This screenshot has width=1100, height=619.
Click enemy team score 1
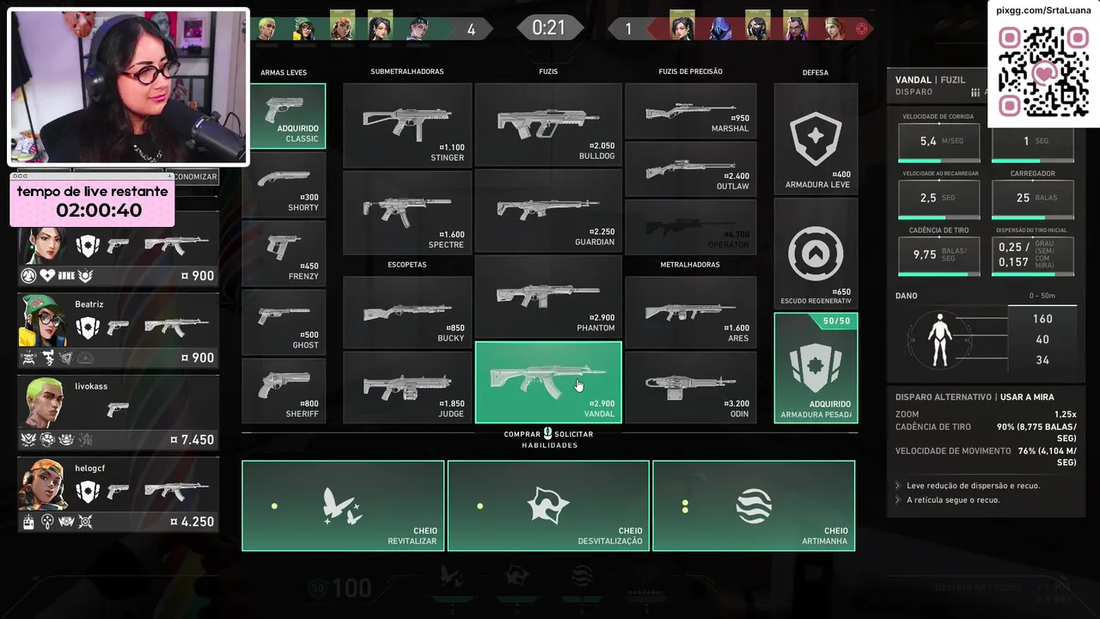[628, 29]
